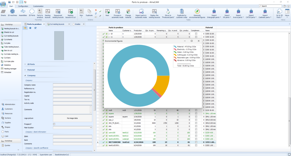Open Statistics in Workshop sidebar
The image size is (291, 156).
pyautogui.click(x=7, y=65)
